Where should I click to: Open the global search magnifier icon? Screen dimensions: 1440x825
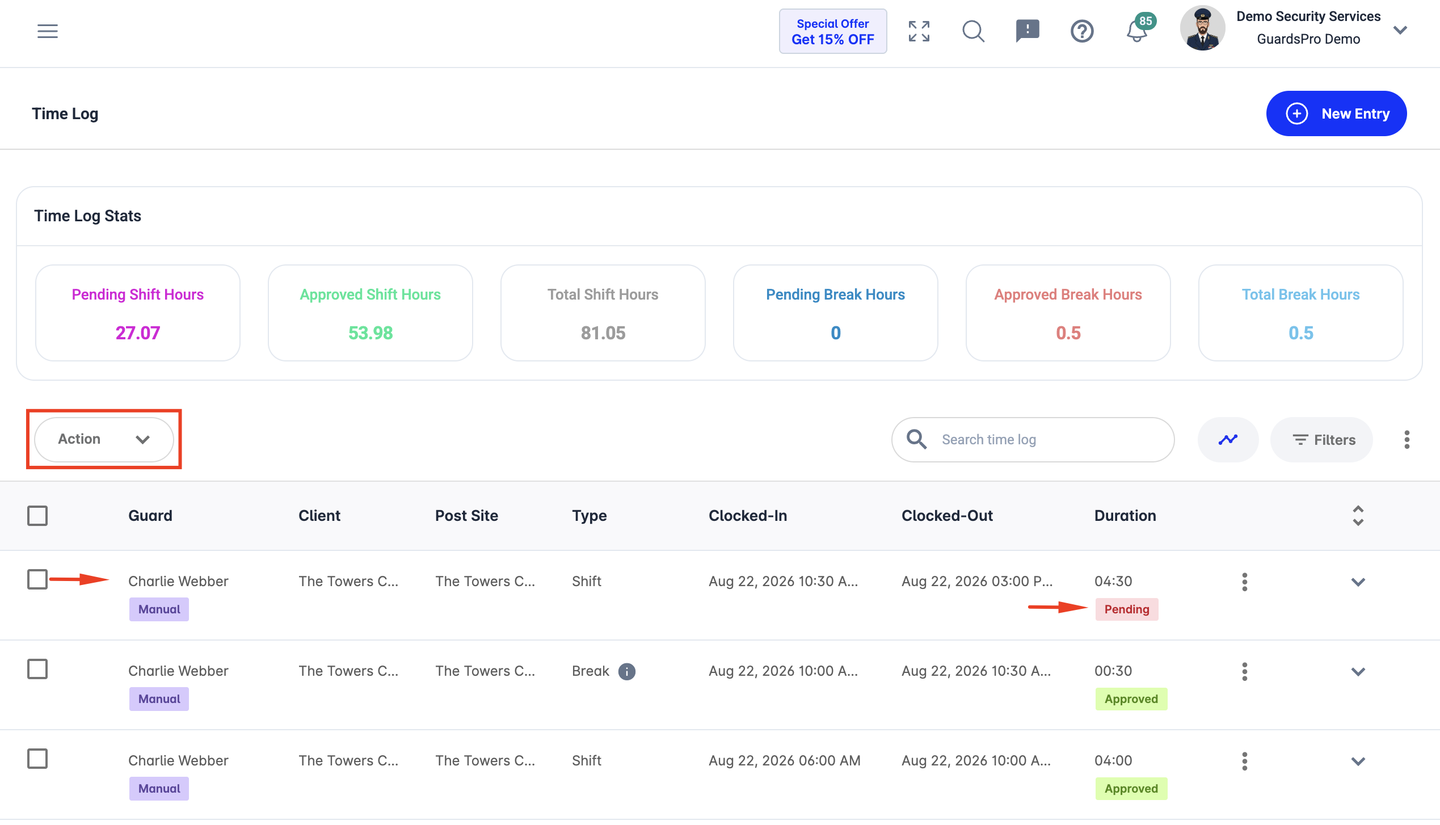pos(973,31)
